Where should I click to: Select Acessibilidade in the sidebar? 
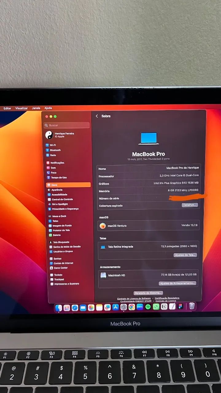pos(57,194)
